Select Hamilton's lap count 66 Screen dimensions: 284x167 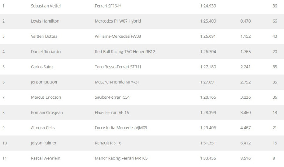click(x=275, y=21)
